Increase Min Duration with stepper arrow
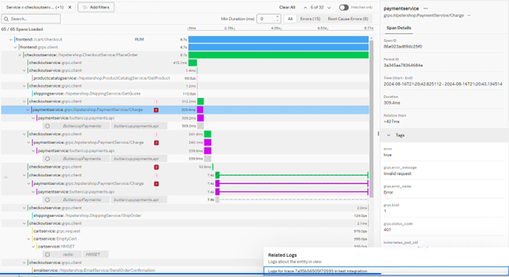 [x=279, y=17]
